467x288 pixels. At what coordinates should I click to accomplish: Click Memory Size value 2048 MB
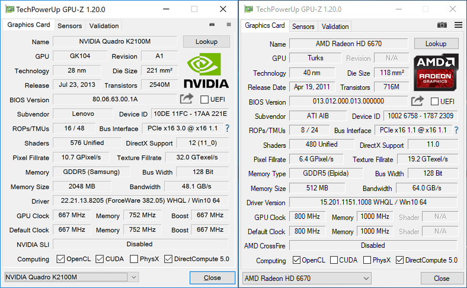pos(82,186)
